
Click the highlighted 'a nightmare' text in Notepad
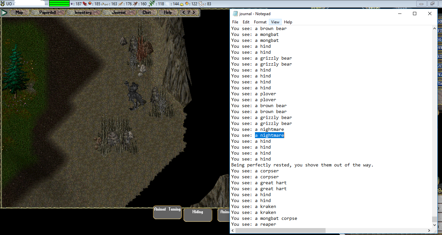pyautogui.click(x=269, y=135)
